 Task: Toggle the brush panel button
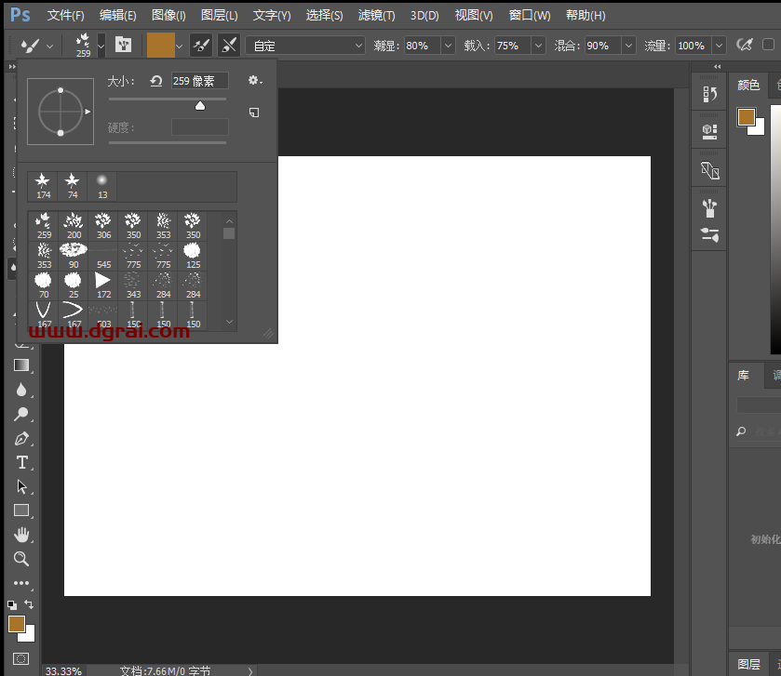[123, 45]
